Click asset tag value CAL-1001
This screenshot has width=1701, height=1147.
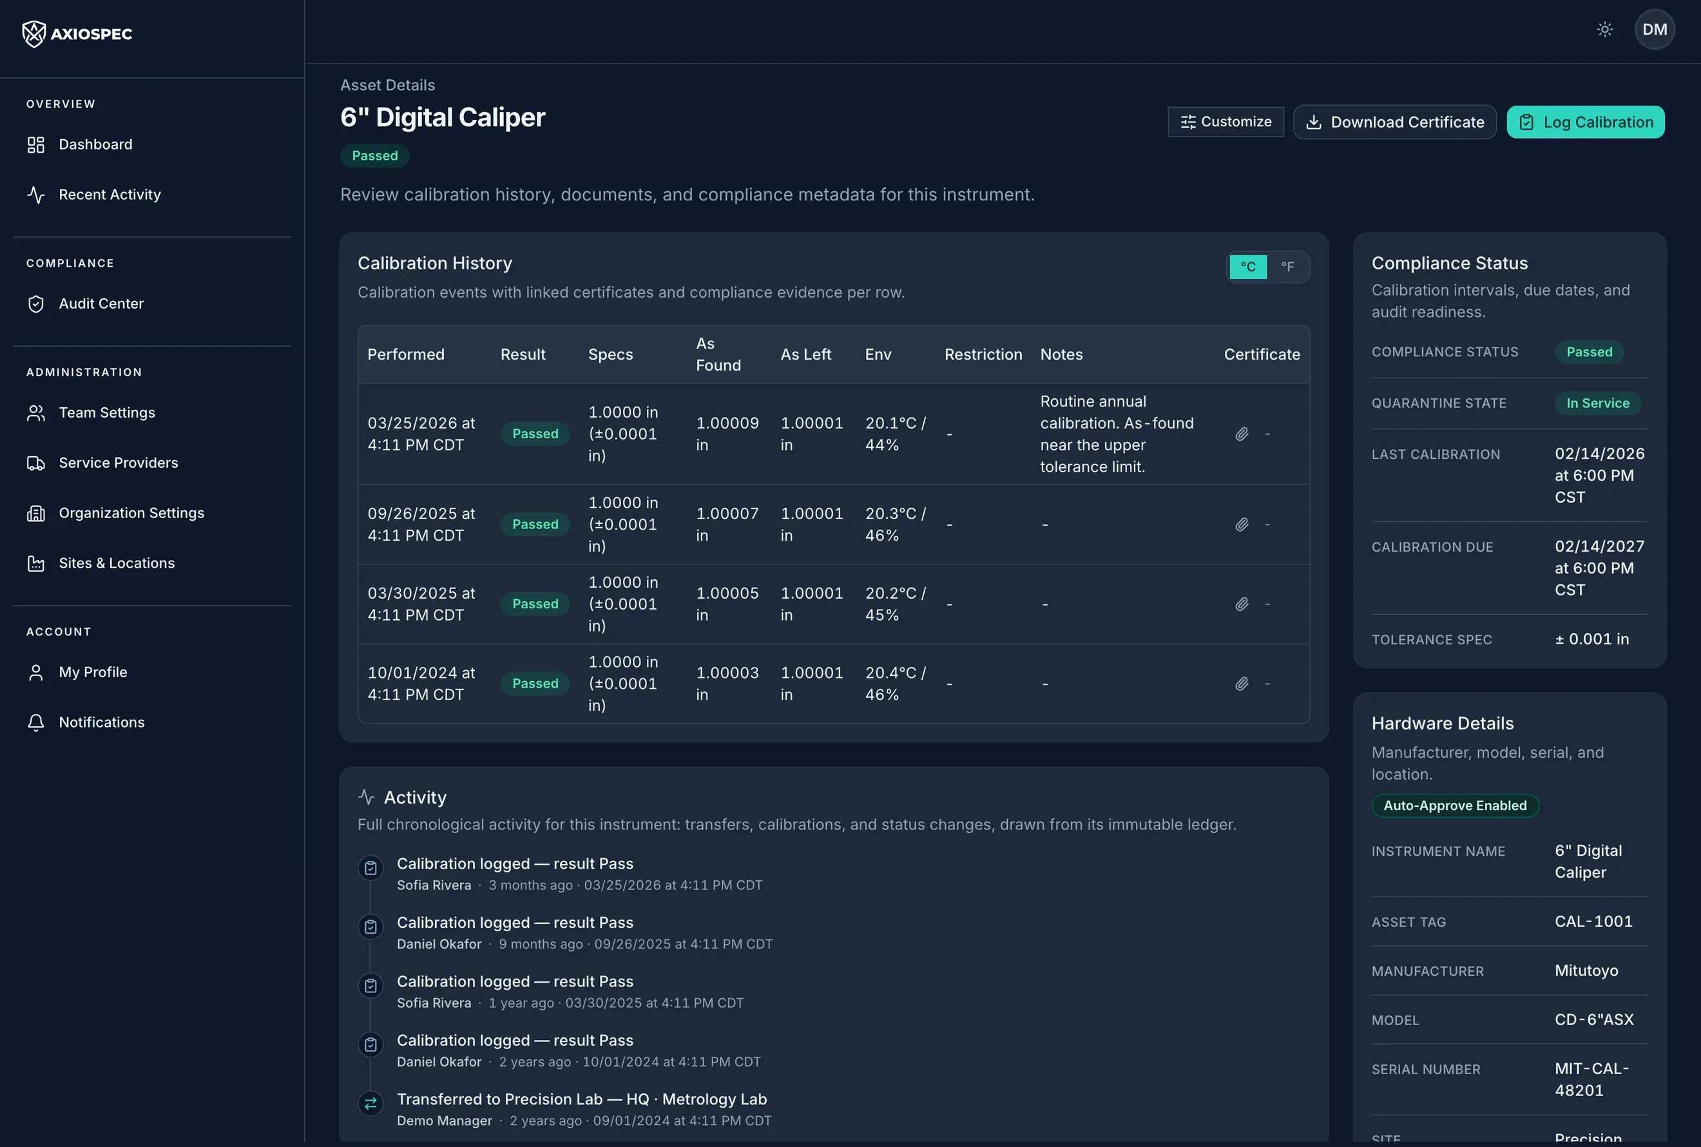pyautogui.click(x=1593, y=921)
